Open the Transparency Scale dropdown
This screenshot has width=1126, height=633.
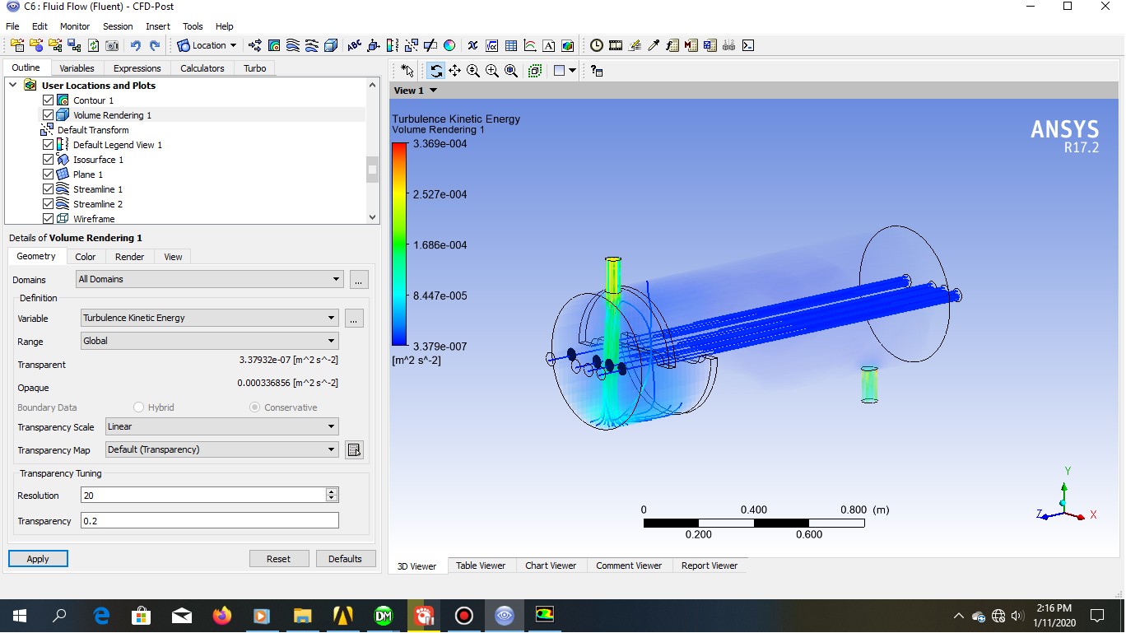[x=333, y=426]
